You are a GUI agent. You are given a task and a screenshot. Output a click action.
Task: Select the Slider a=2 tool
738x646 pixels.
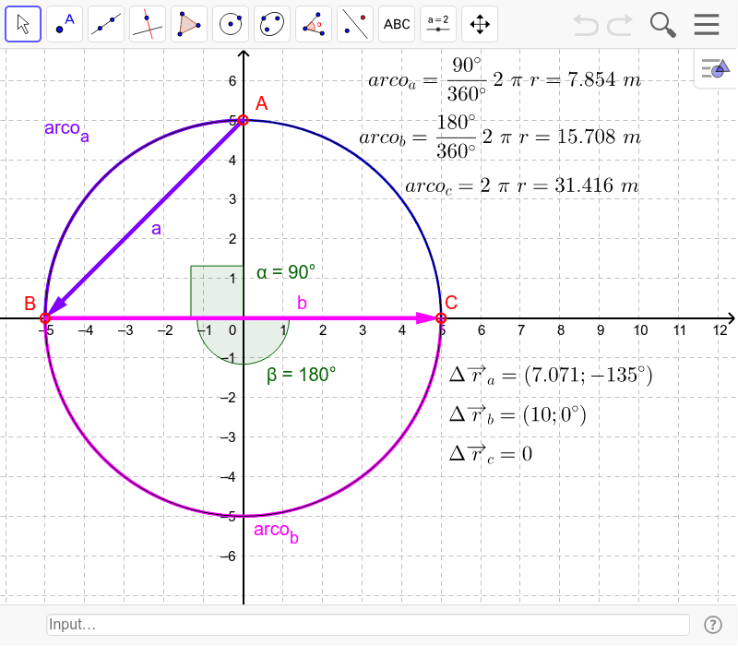tap(438, 24)
